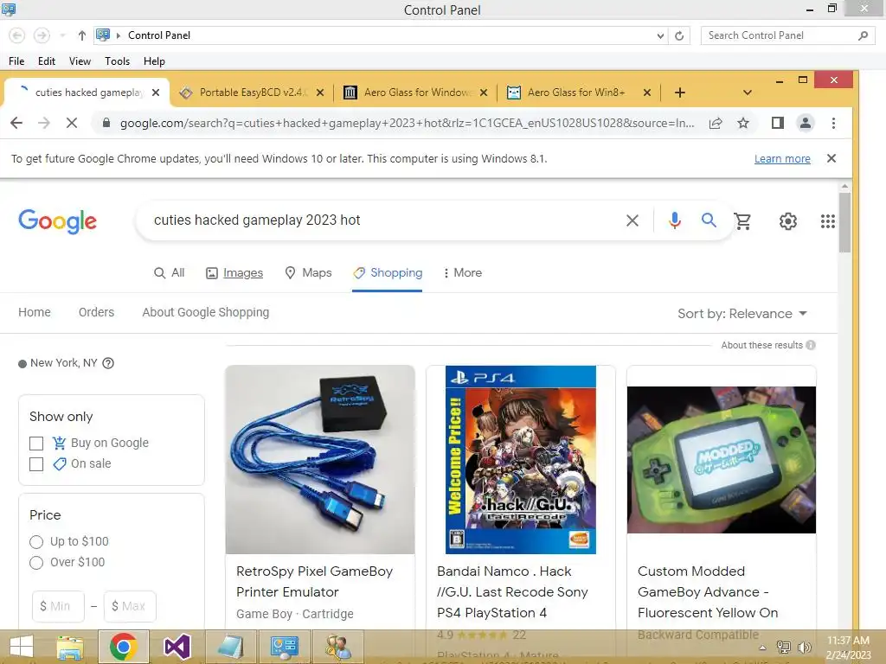Click Chrome forward arrow button
The image size is (886, 664).
44,123
